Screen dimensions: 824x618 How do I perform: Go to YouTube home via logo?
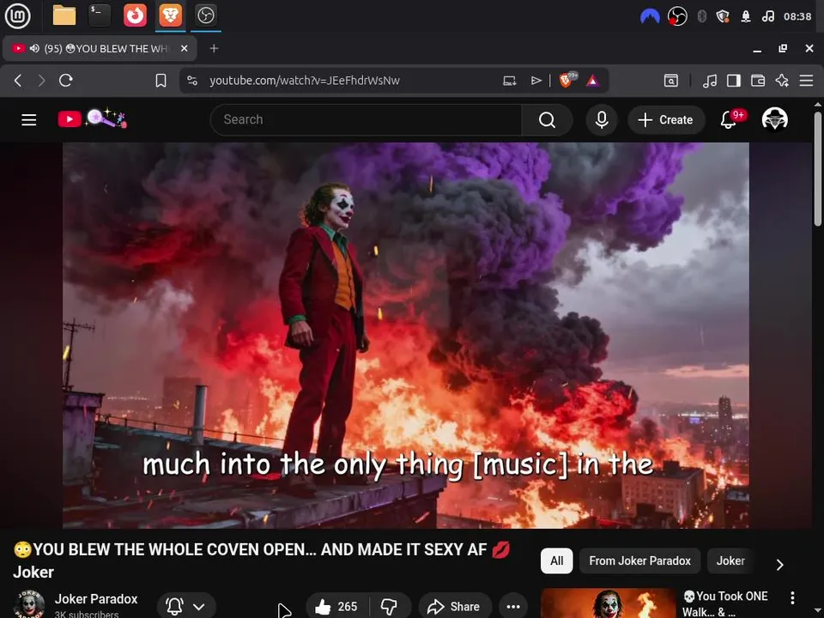pos(92,118)
